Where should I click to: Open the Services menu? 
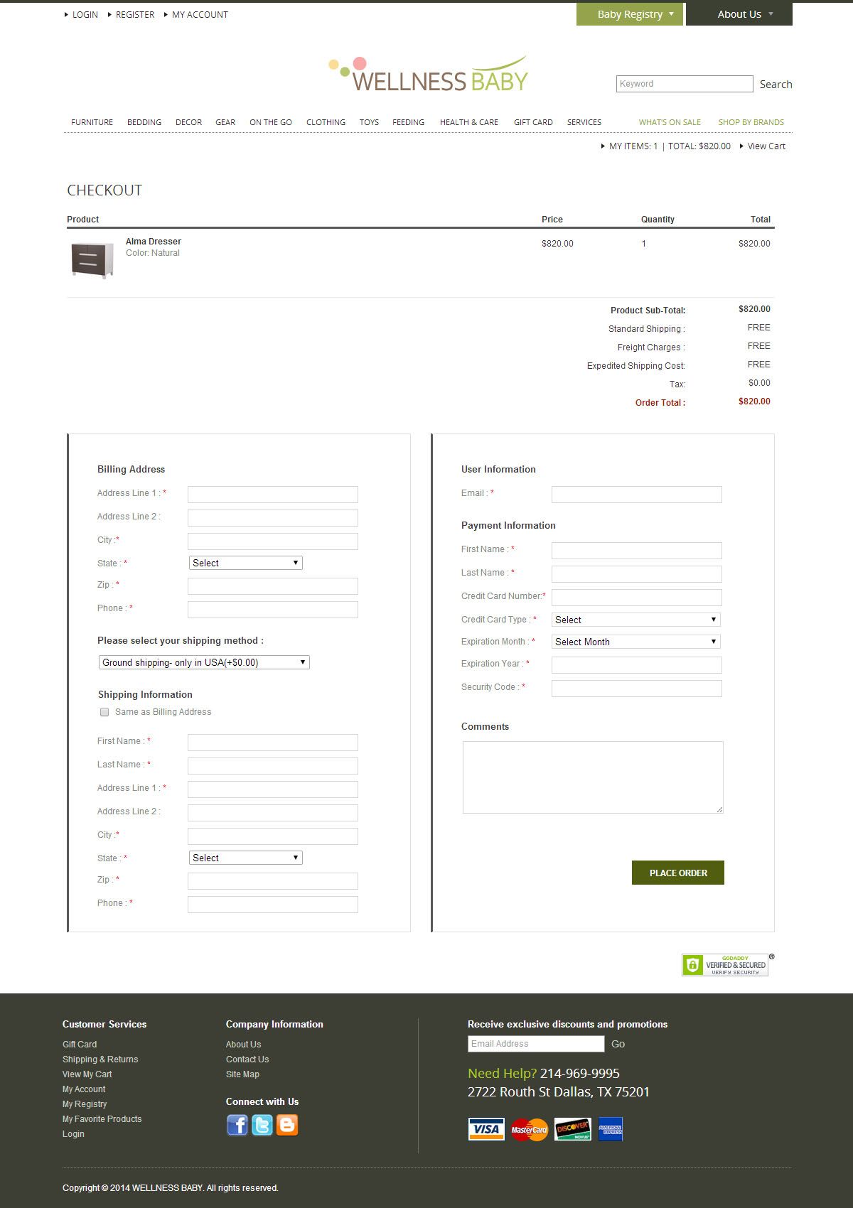coord(584,122)
